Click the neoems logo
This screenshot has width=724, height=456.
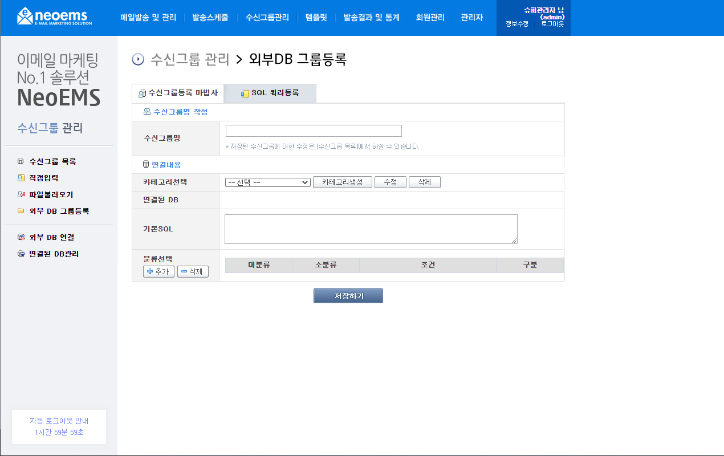pos(54,17)
